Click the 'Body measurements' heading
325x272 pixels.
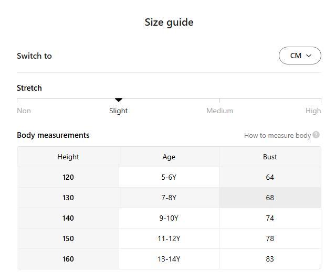click(x=53, y=135)
